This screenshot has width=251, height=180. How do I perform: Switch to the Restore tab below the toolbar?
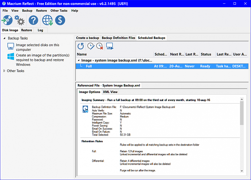click(26, 30)
